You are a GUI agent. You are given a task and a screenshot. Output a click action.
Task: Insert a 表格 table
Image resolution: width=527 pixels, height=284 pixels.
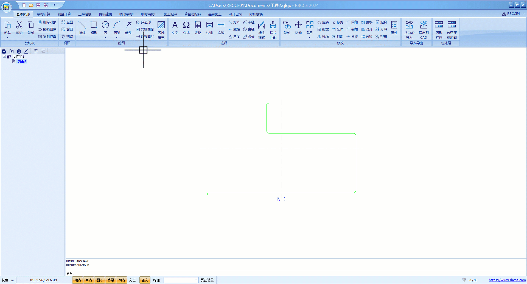tap(198, 27)
